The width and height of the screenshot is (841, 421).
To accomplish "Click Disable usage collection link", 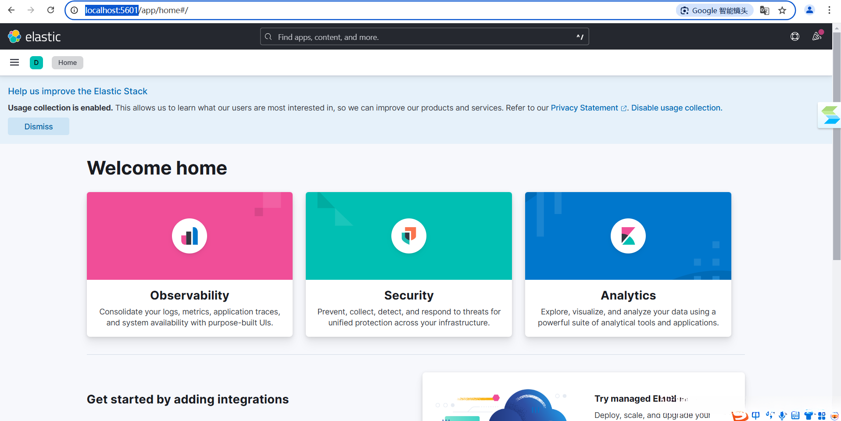I will 676,108.
